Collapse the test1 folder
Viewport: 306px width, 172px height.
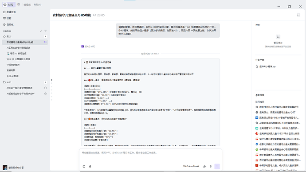coord(7,82)
